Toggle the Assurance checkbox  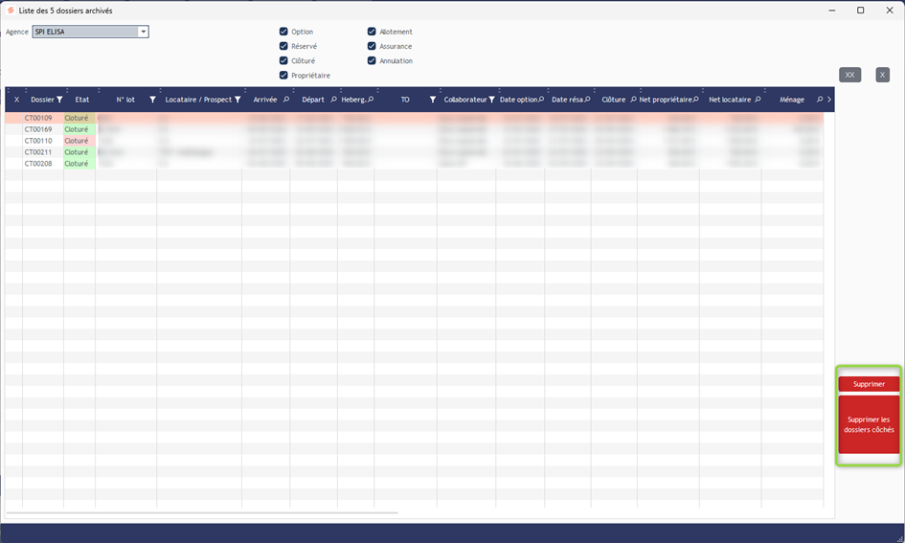[x=372, y=46]
